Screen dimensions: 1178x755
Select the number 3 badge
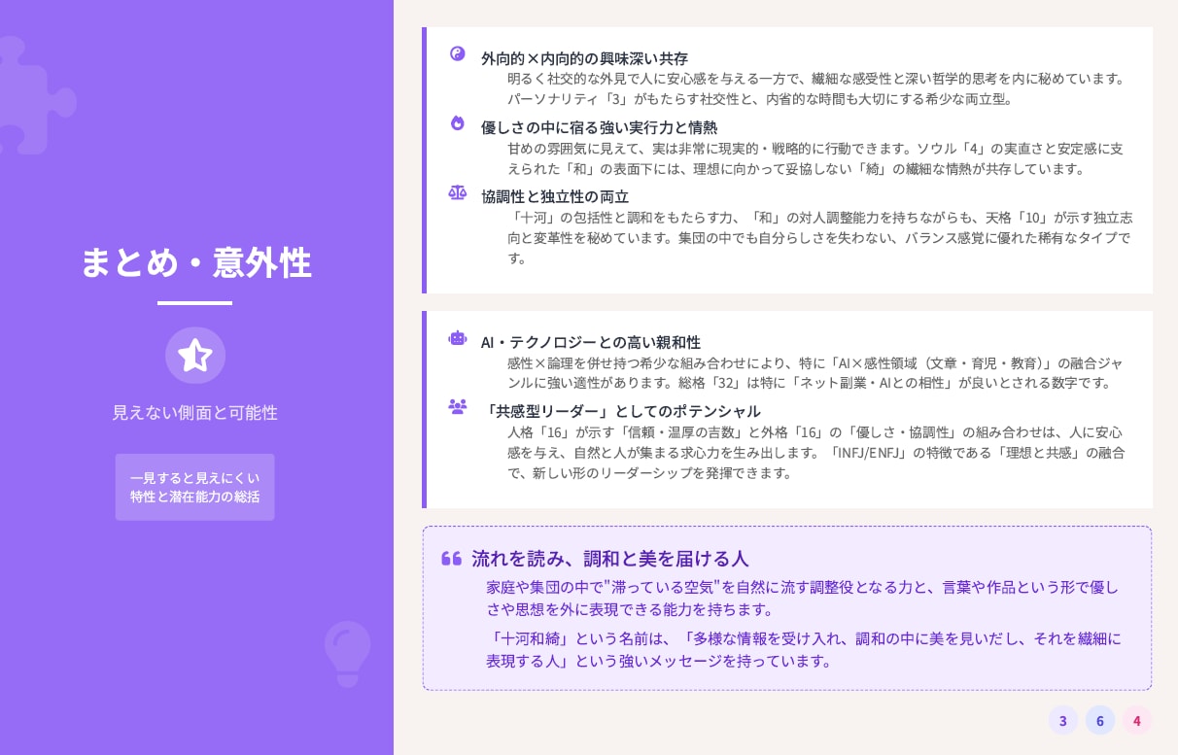coord(1063,721)
